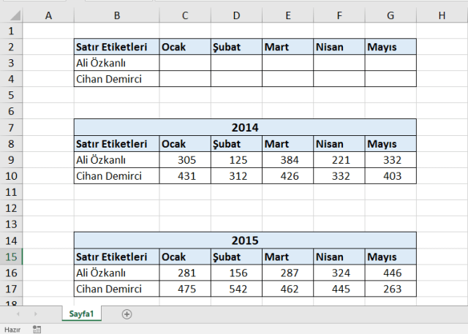Select Ali Özkanlı in row 16
This screenshot has width=468, height=334.
click(x=117, y=273)
